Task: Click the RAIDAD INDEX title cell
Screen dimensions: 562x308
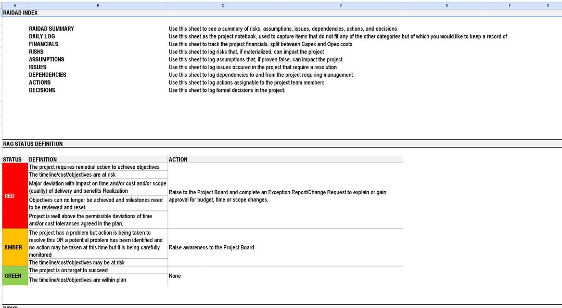Action: pyautogui.click(x=19, y=12)
